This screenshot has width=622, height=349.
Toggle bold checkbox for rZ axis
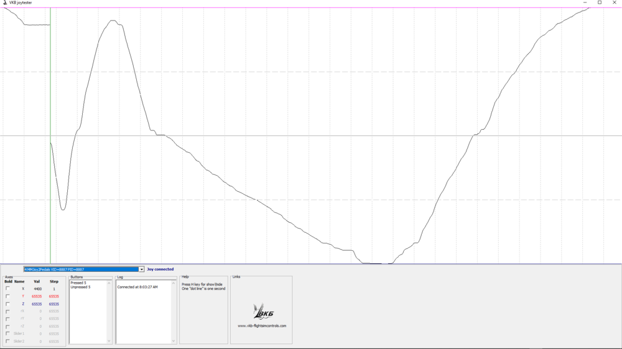coord(7,327)
